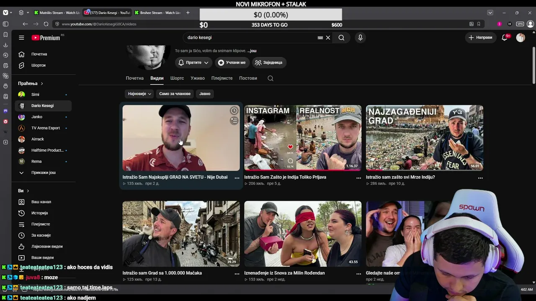Image resolution: width=536 pixels, height=301 pixels.
Task: Open the Заједница community button
Action: coord(269,63)
